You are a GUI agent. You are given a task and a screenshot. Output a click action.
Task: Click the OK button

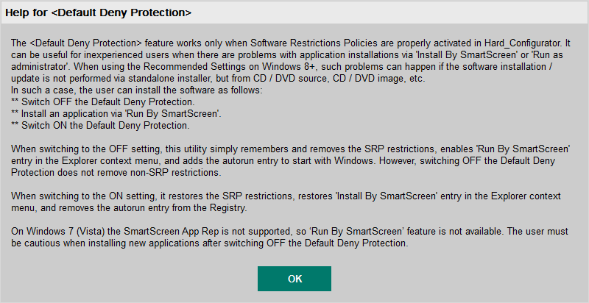(x=294, y=279)
